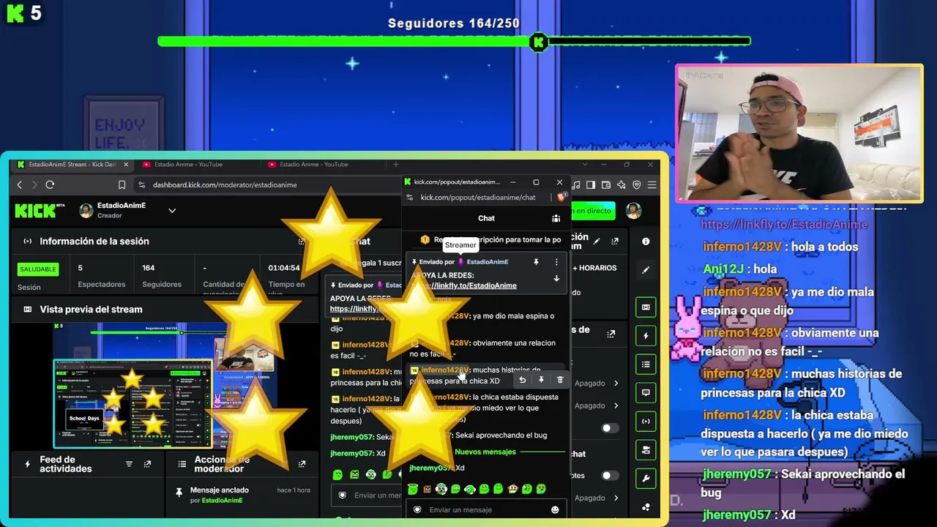Open the music note icon in browser toolbar
937x527 pixels.
pyautogui.click(x=576, y=185)
